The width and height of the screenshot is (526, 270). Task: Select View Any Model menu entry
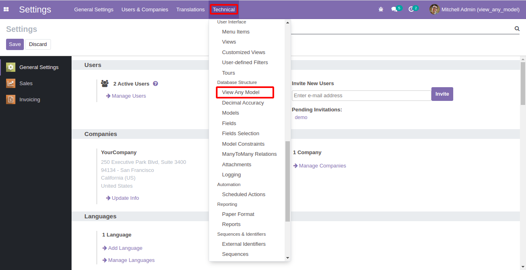pos(241,92)
